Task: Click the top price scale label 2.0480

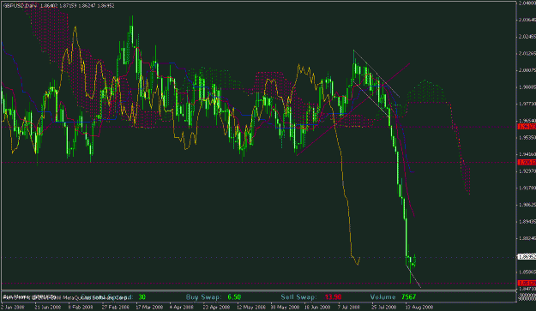Action: coord(527,3)
